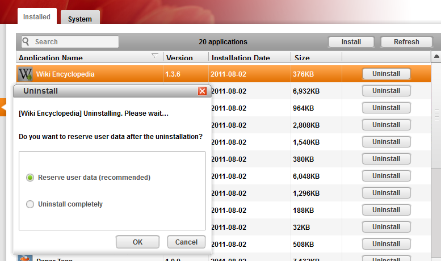Click the magnifier icon in search box

(x=26, y=41)
